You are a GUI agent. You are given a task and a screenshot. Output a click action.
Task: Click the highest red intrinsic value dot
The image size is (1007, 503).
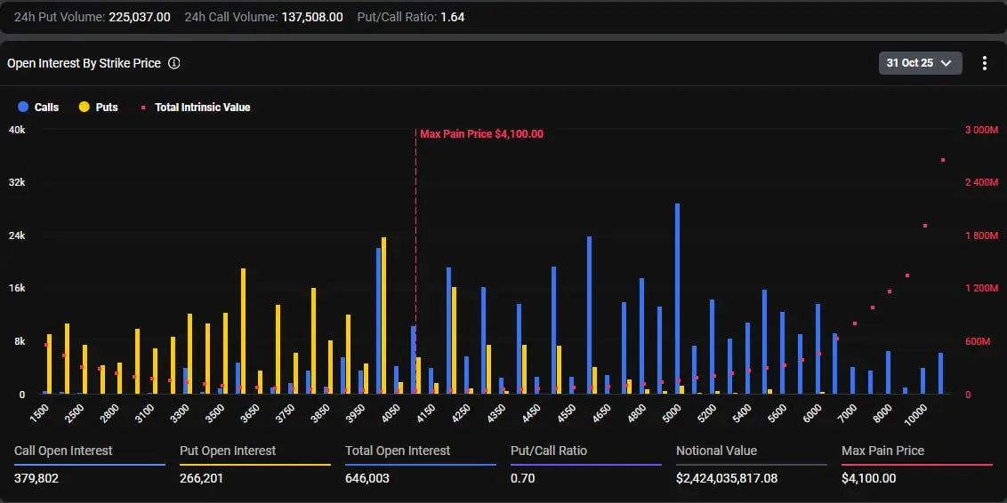[x=942, y=160]
